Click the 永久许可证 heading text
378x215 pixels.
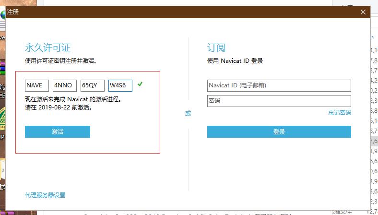click(x=48, y=48)
